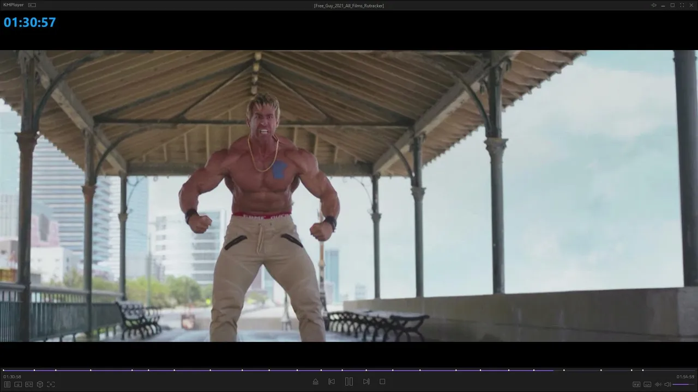Click the total duration 01:54:59 label
Image resolution: width=698 pixels, height=392 pixels.
point(685,377)
